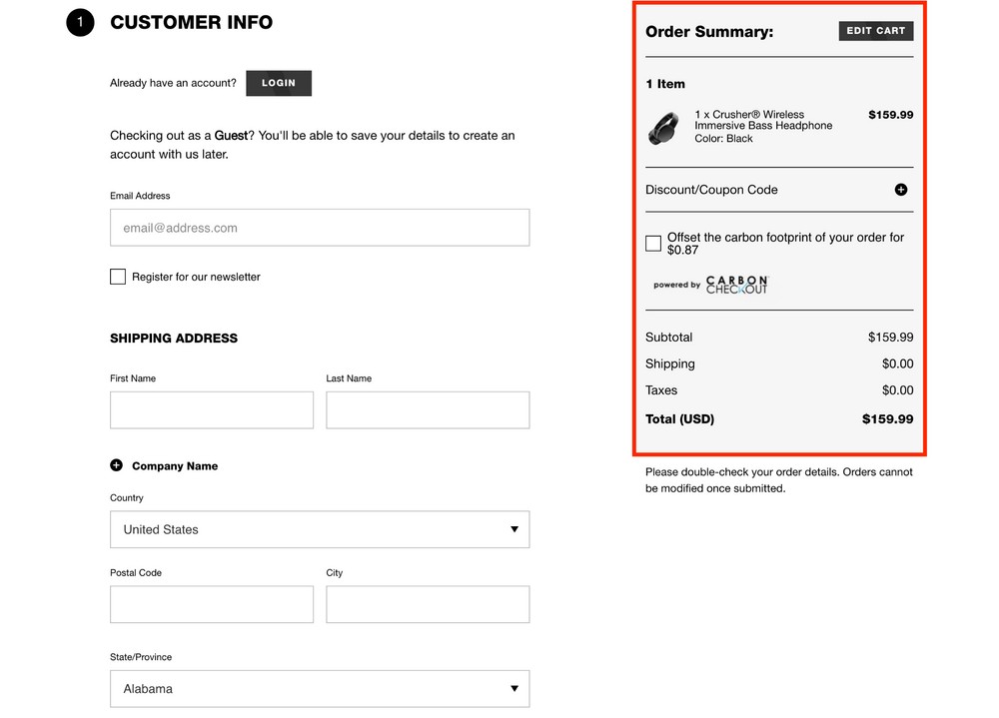Viewport: 999px width, 718px height.
Task: Click the Discount/Coupon Code label
Action: [x=711, y=190]
